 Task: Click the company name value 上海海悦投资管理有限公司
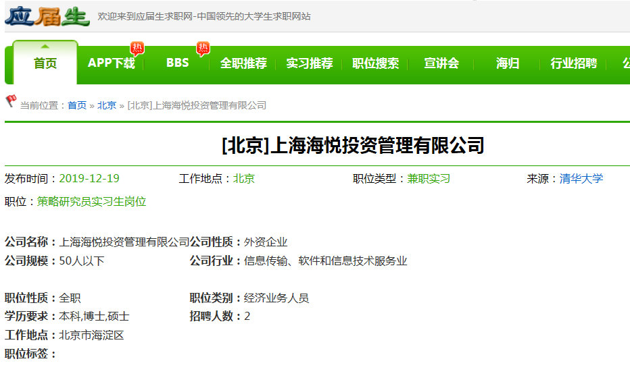coord(124,242)
